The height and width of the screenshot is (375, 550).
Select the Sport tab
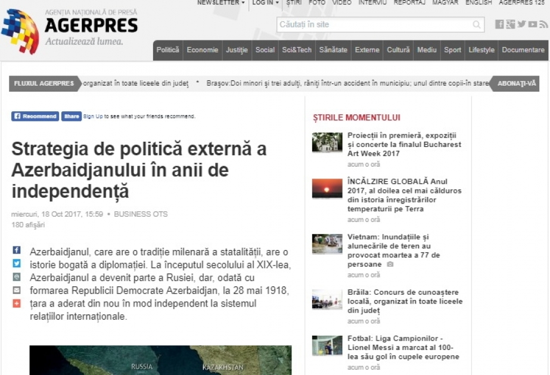[x=452, y=50]
